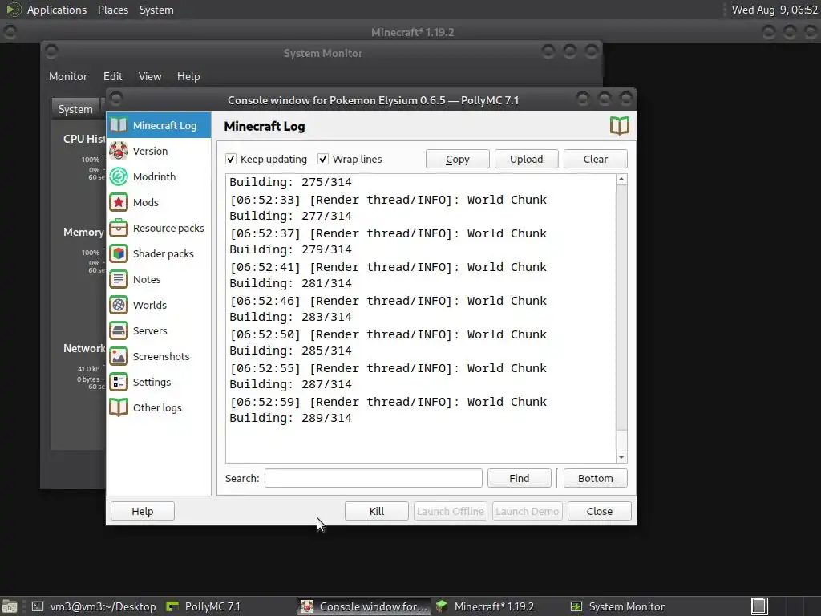Kill the running instance

coord(377,511)
